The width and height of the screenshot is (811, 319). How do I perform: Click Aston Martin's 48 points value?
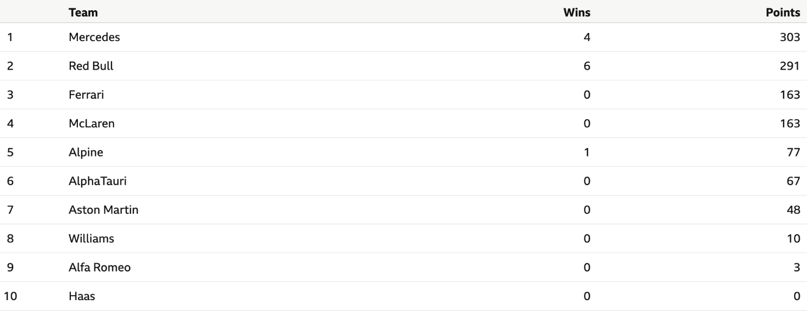[x=794, y=210]
